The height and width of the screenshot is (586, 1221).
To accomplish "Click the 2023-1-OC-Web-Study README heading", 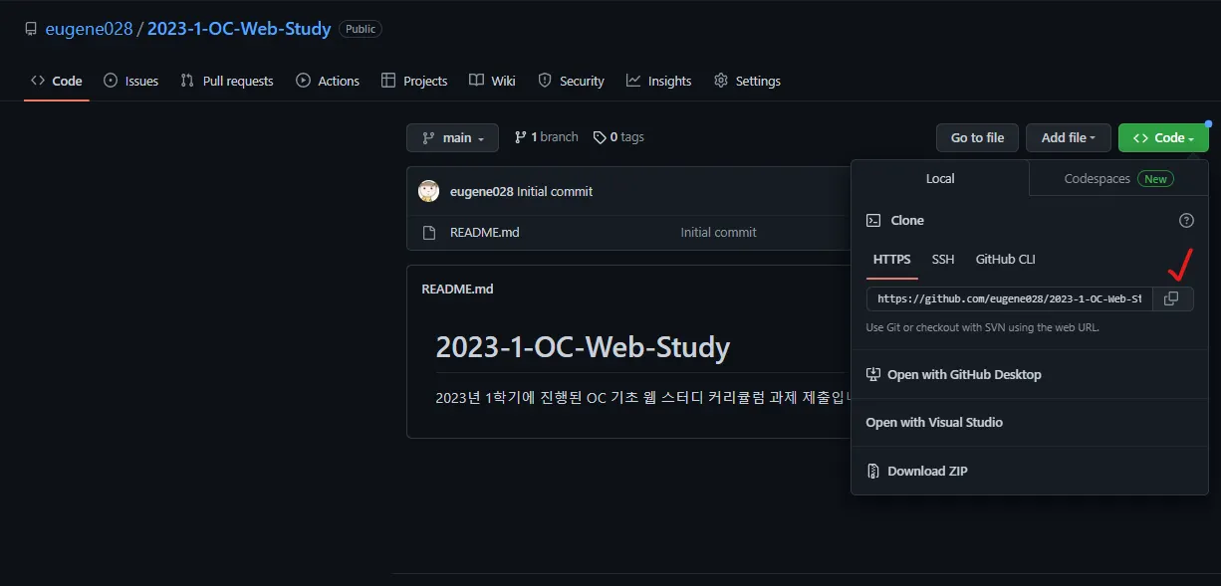I will pos(583,347).
